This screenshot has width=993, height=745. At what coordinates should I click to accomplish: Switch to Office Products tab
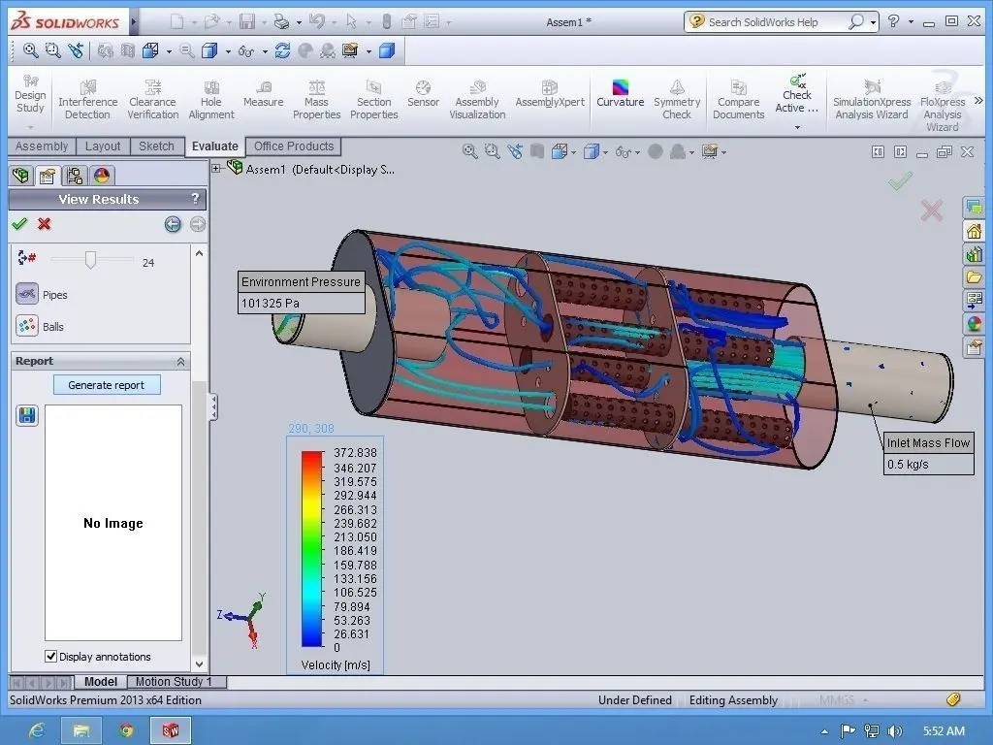tap(293, 146)
